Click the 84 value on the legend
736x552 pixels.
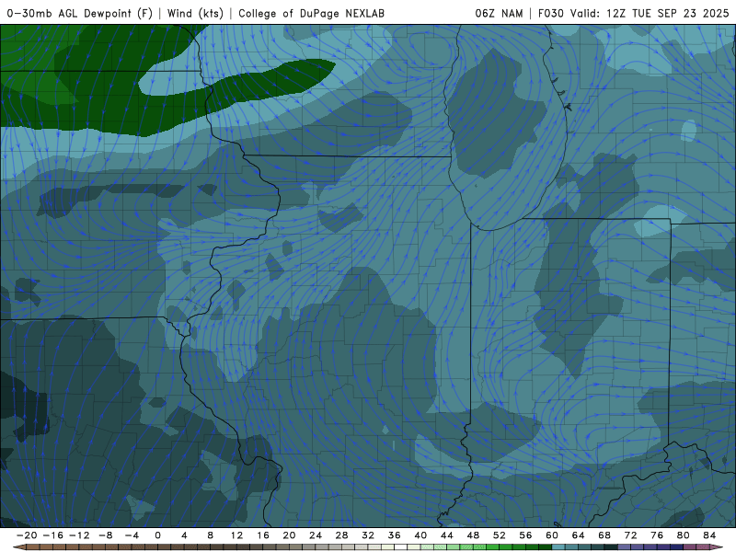click(x=709, y=535)
